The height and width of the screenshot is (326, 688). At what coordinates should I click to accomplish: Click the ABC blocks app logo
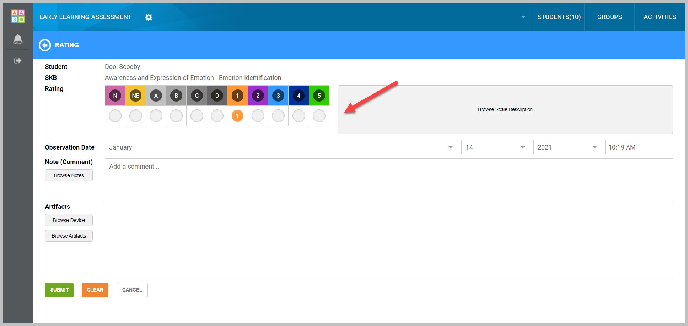tap(18, 16)
